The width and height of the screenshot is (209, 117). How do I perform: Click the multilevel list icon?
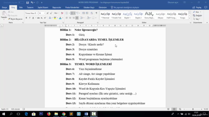pyautogui.click(x=77, y=13)
